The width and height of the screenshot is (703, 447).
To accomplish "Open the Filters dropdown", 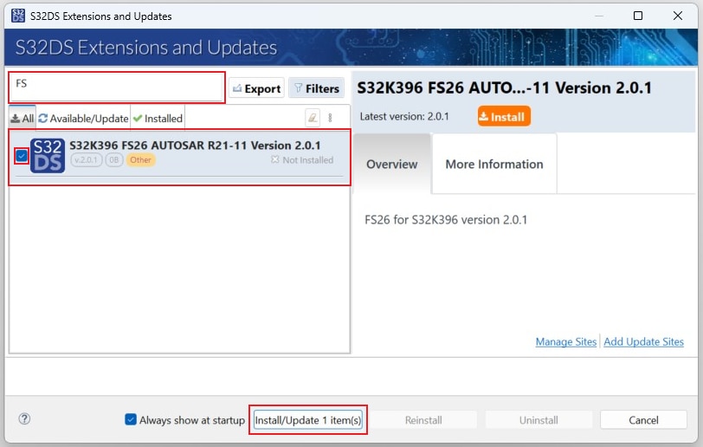I will point(316,88).
